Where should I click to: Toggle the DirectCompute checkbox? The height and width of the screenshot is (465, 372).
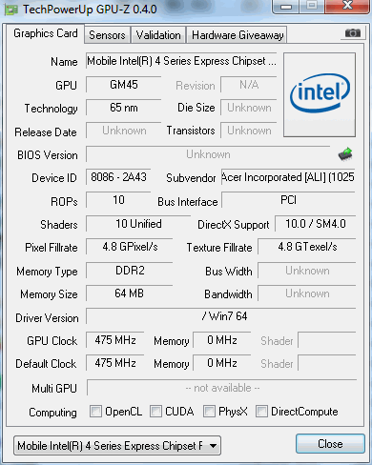[261, 411]
